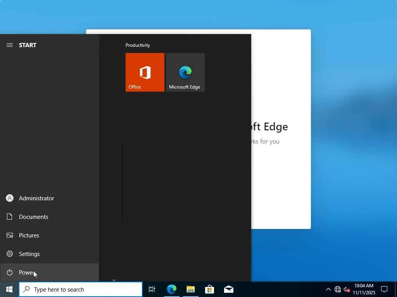Click the Settings gear icon
This screenshot has width=397, height=297.
[10, 254]
